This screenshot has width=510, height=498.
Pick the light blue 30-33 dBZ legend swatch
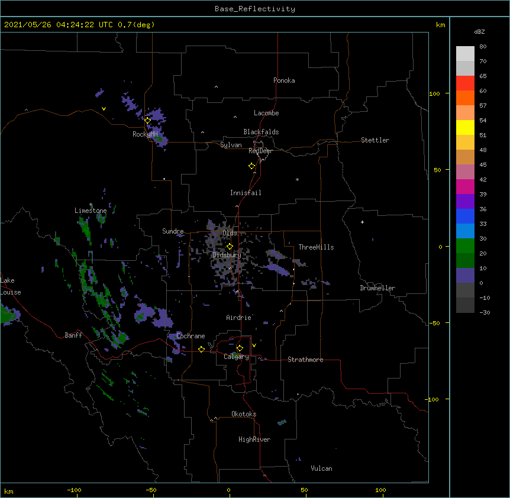click(465, 231)
